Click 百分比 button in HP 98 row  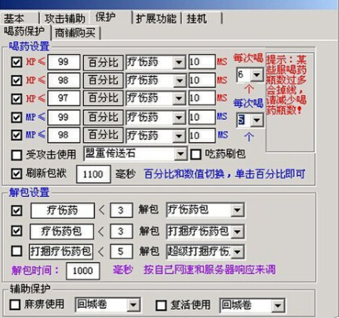[103, 80]
